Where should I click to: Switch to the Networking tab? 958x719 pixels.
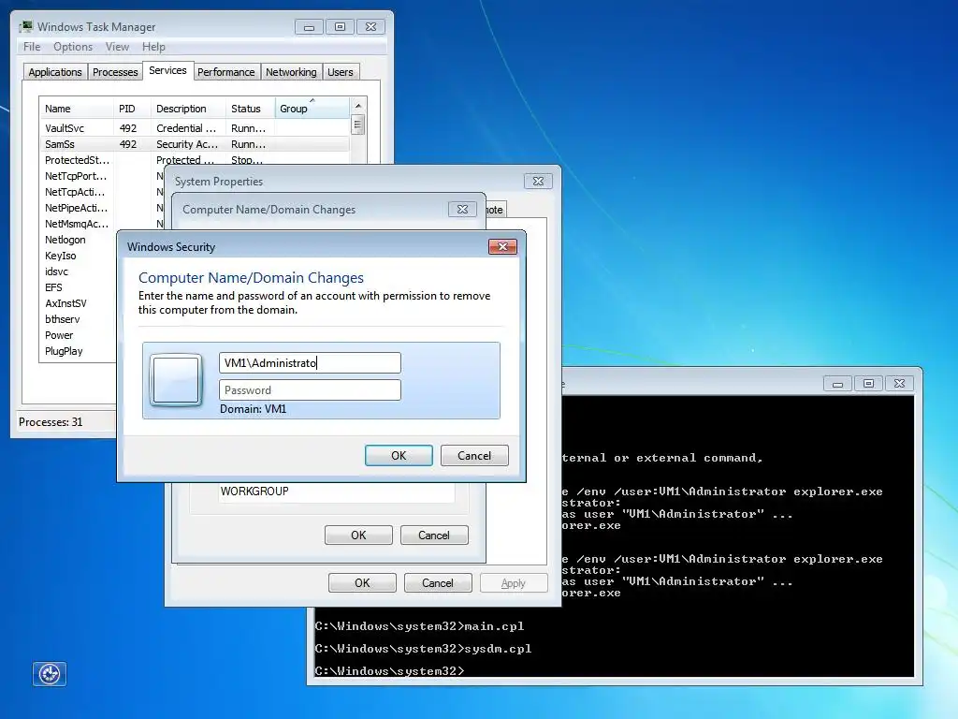[x=292, y=72]
